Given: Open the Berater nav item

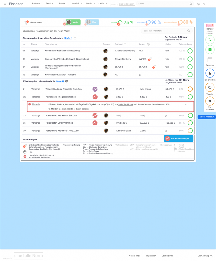Looking at the screenshot, I should tap(62, 4).
